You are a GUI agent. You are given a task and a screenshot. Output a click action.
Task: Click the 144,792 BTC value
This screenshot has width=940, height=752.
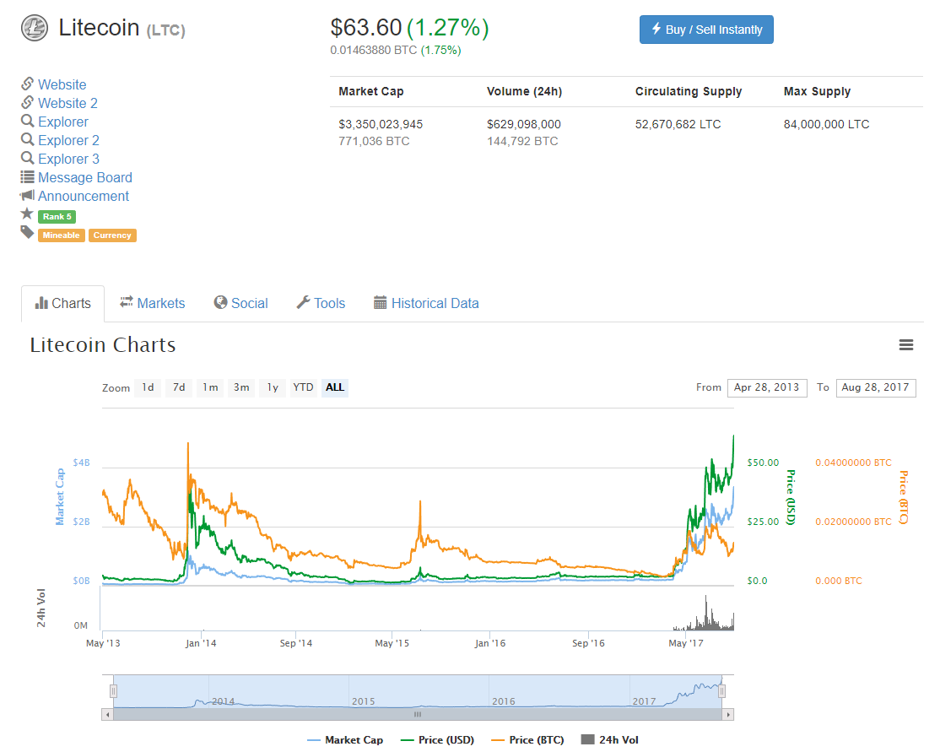click(522, 141)
